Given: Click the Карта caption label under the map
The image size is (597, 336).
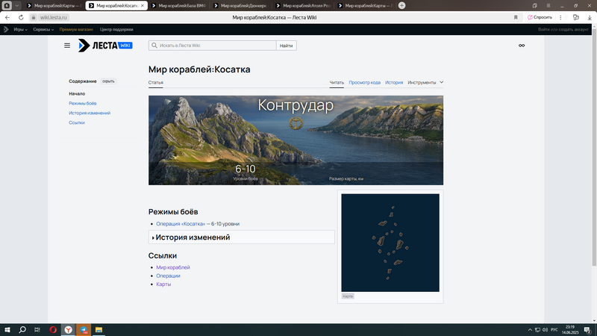Looking at the screenshot, I should (x=348, y=296).
